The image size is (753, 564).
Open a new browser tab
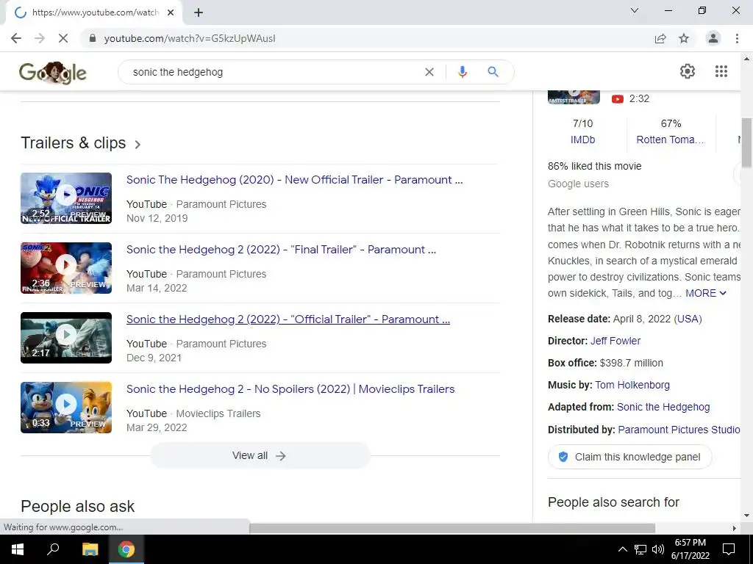pos(199,12)
